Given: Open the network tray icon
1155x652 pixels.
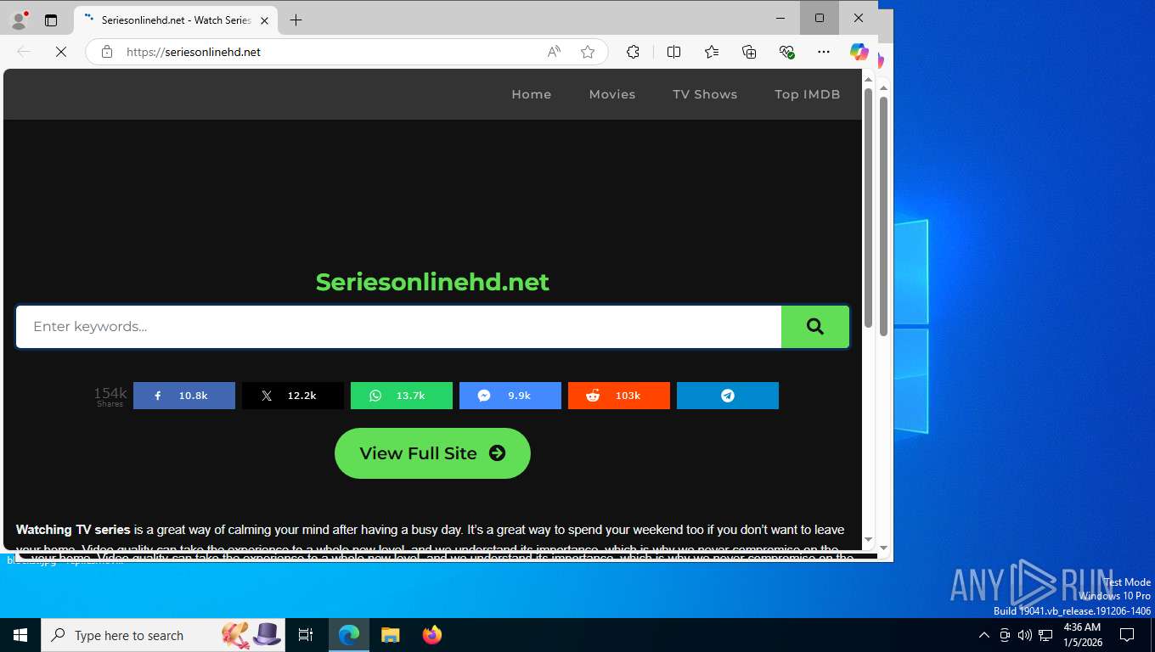Looking at the screenshot, I should [1045, 635].
